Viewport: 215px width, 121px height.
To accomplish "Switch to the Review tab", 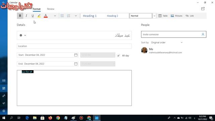I will [x=51, y=9].
